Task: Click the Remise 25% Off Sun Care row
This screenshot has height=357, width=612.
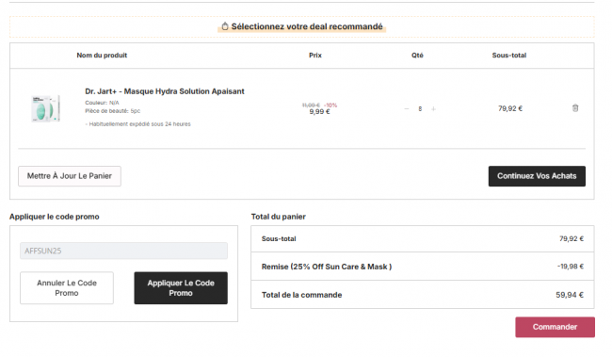Action: tap(423, 267)
